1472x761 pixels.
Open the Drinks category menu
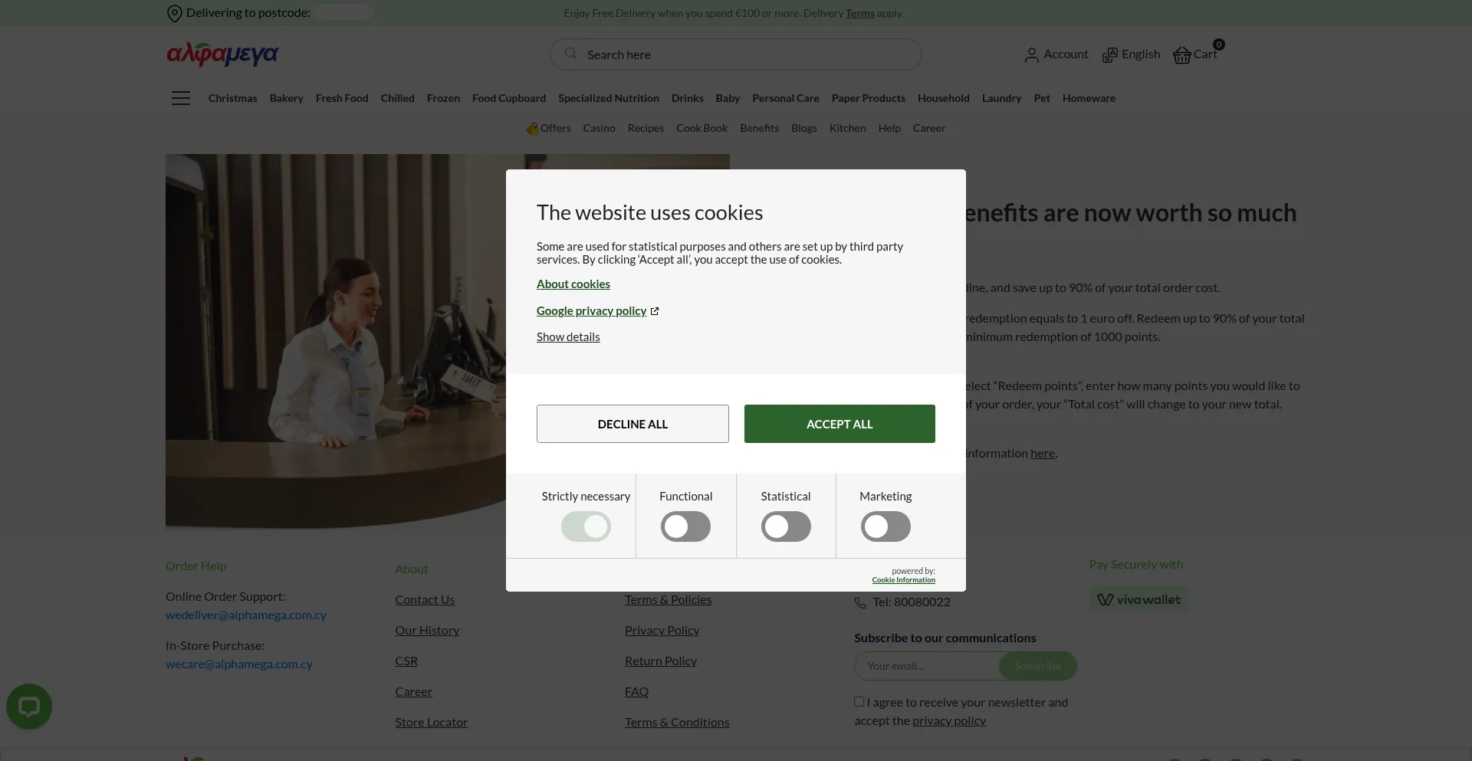[x=687, y=98]
